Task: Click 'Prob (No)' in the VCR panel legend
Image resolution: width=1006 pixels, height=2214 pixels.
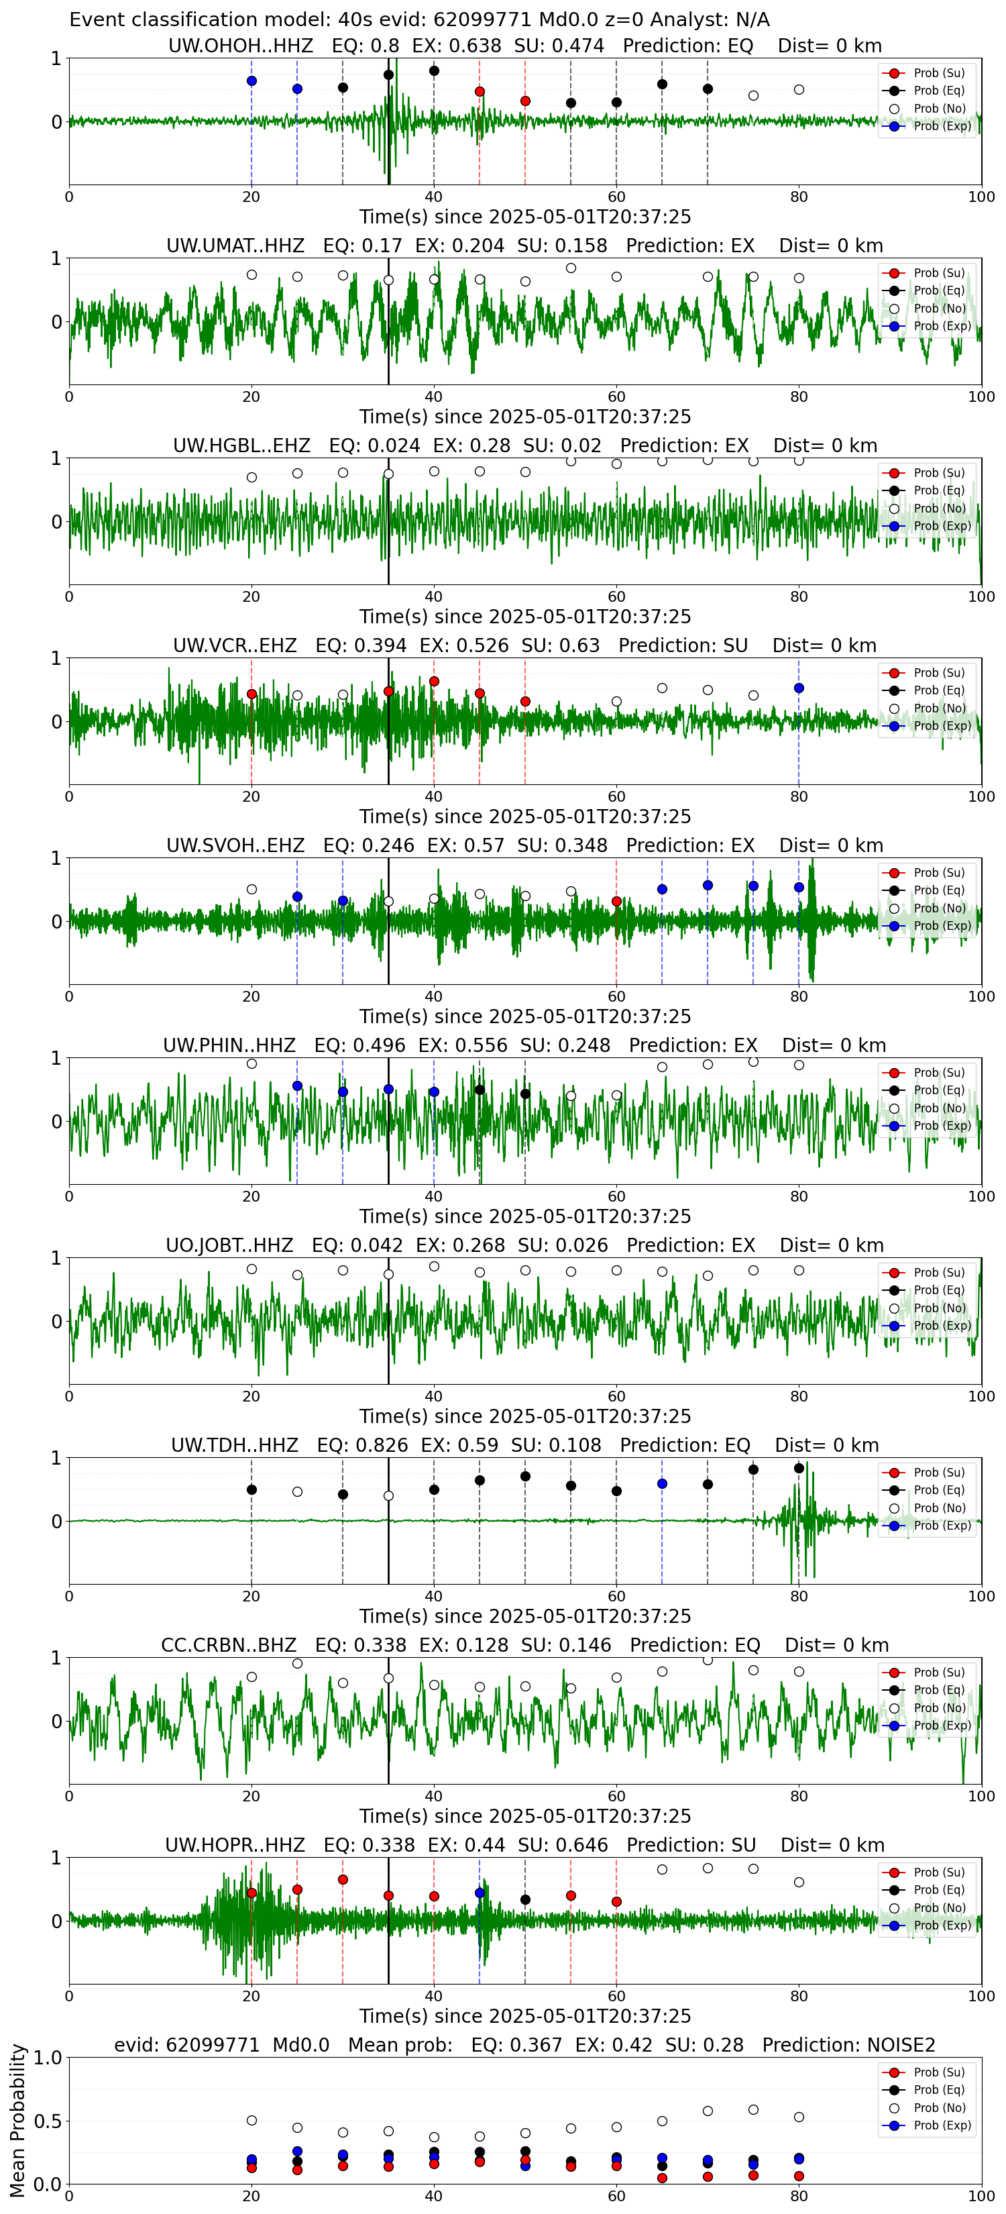Action: (940, 708)
